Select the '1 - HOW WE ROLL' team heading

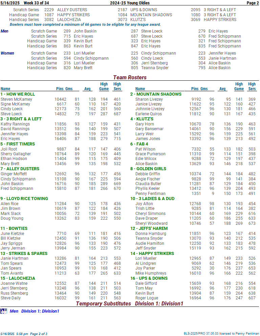(18, 94)
